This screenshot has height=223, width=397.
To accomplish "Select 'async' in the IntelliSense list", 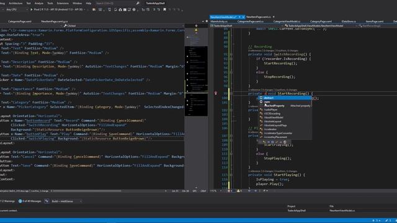I will pos(285,102).
